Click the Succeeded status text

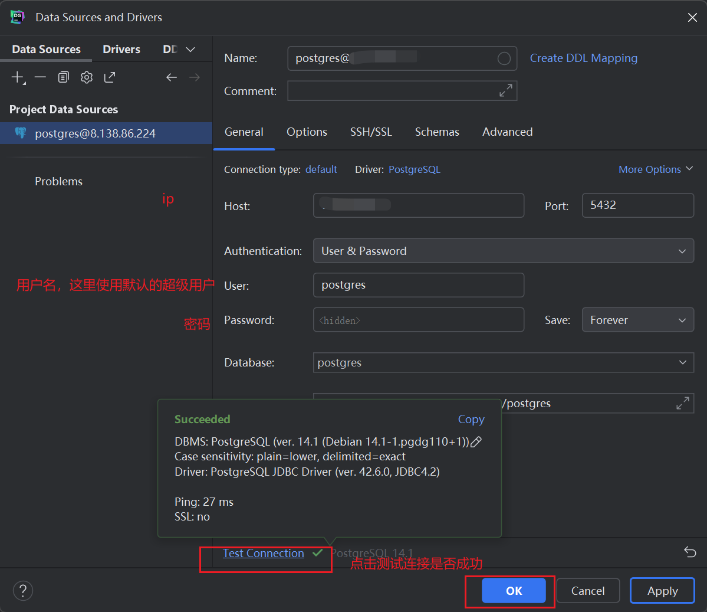(x=202, y=419)
